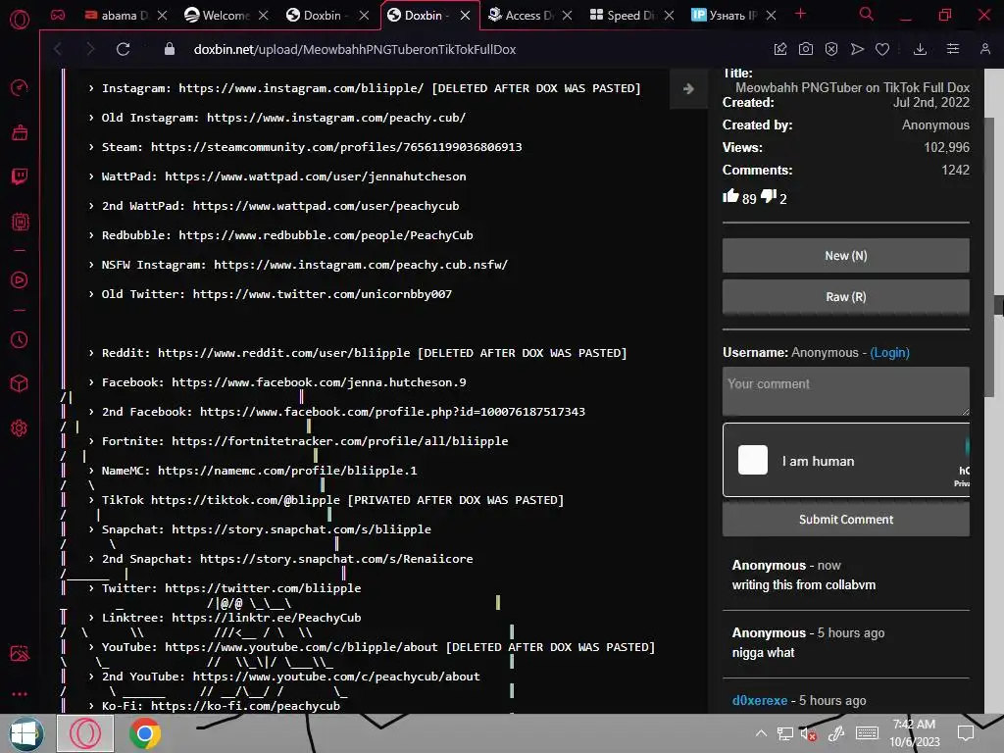Open the taskbar clock and date
The width and height of the screenshot is (1004, 753).
(x=915, y=733)
